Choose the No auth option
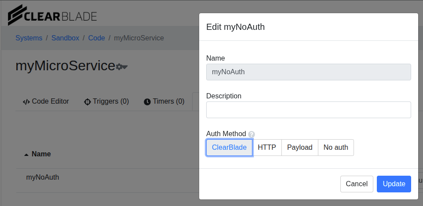 (335, 148)
